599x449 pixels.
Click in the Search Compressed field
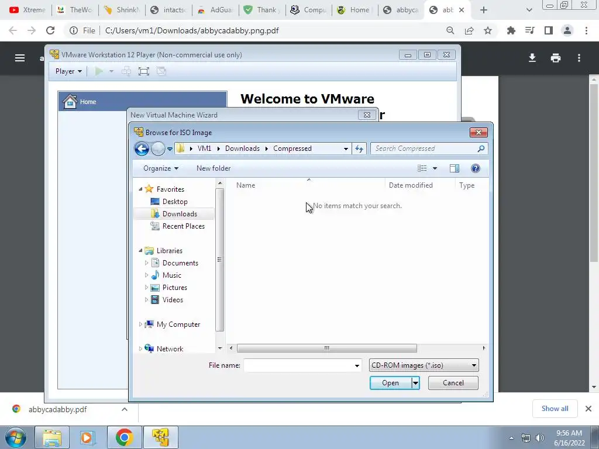click(x=424, y=148)
